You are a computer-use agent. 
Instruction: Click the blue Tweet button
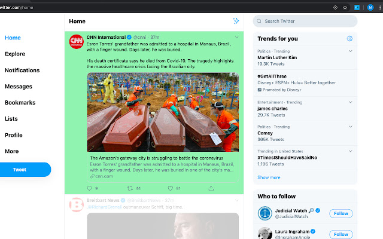tap(25, 170)
